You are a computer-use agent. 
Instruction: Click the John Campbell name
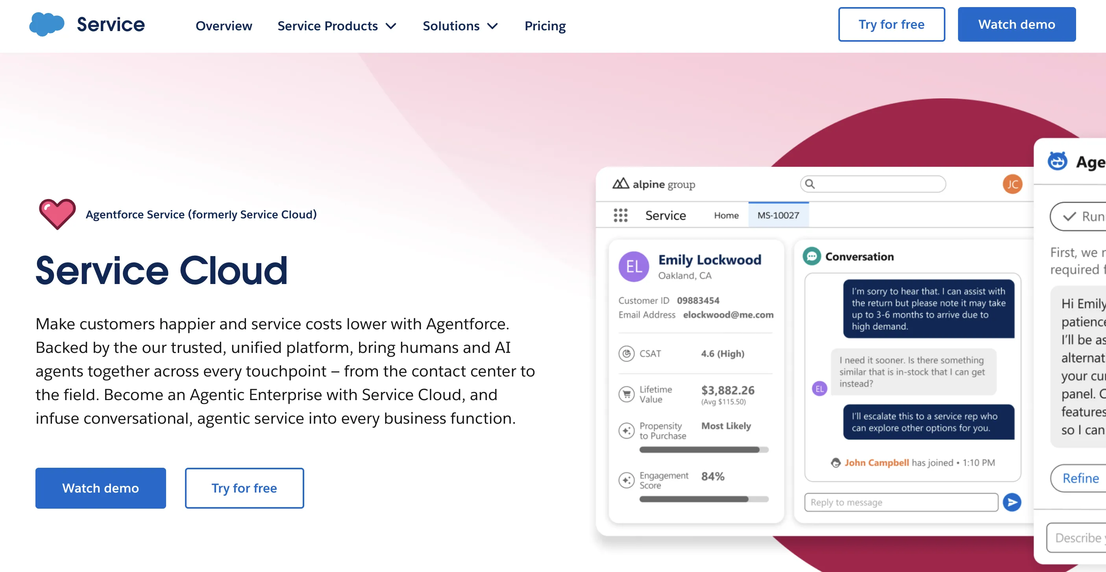coord(877,463)
